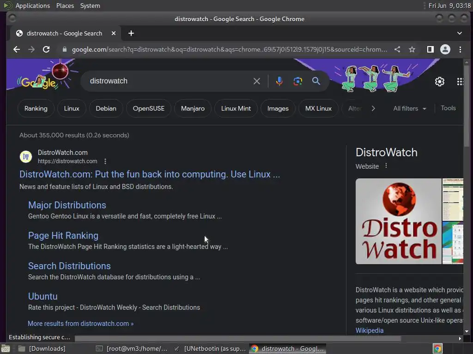Open the System menu
Screen dimensions: 473x354
pos(90,6)
